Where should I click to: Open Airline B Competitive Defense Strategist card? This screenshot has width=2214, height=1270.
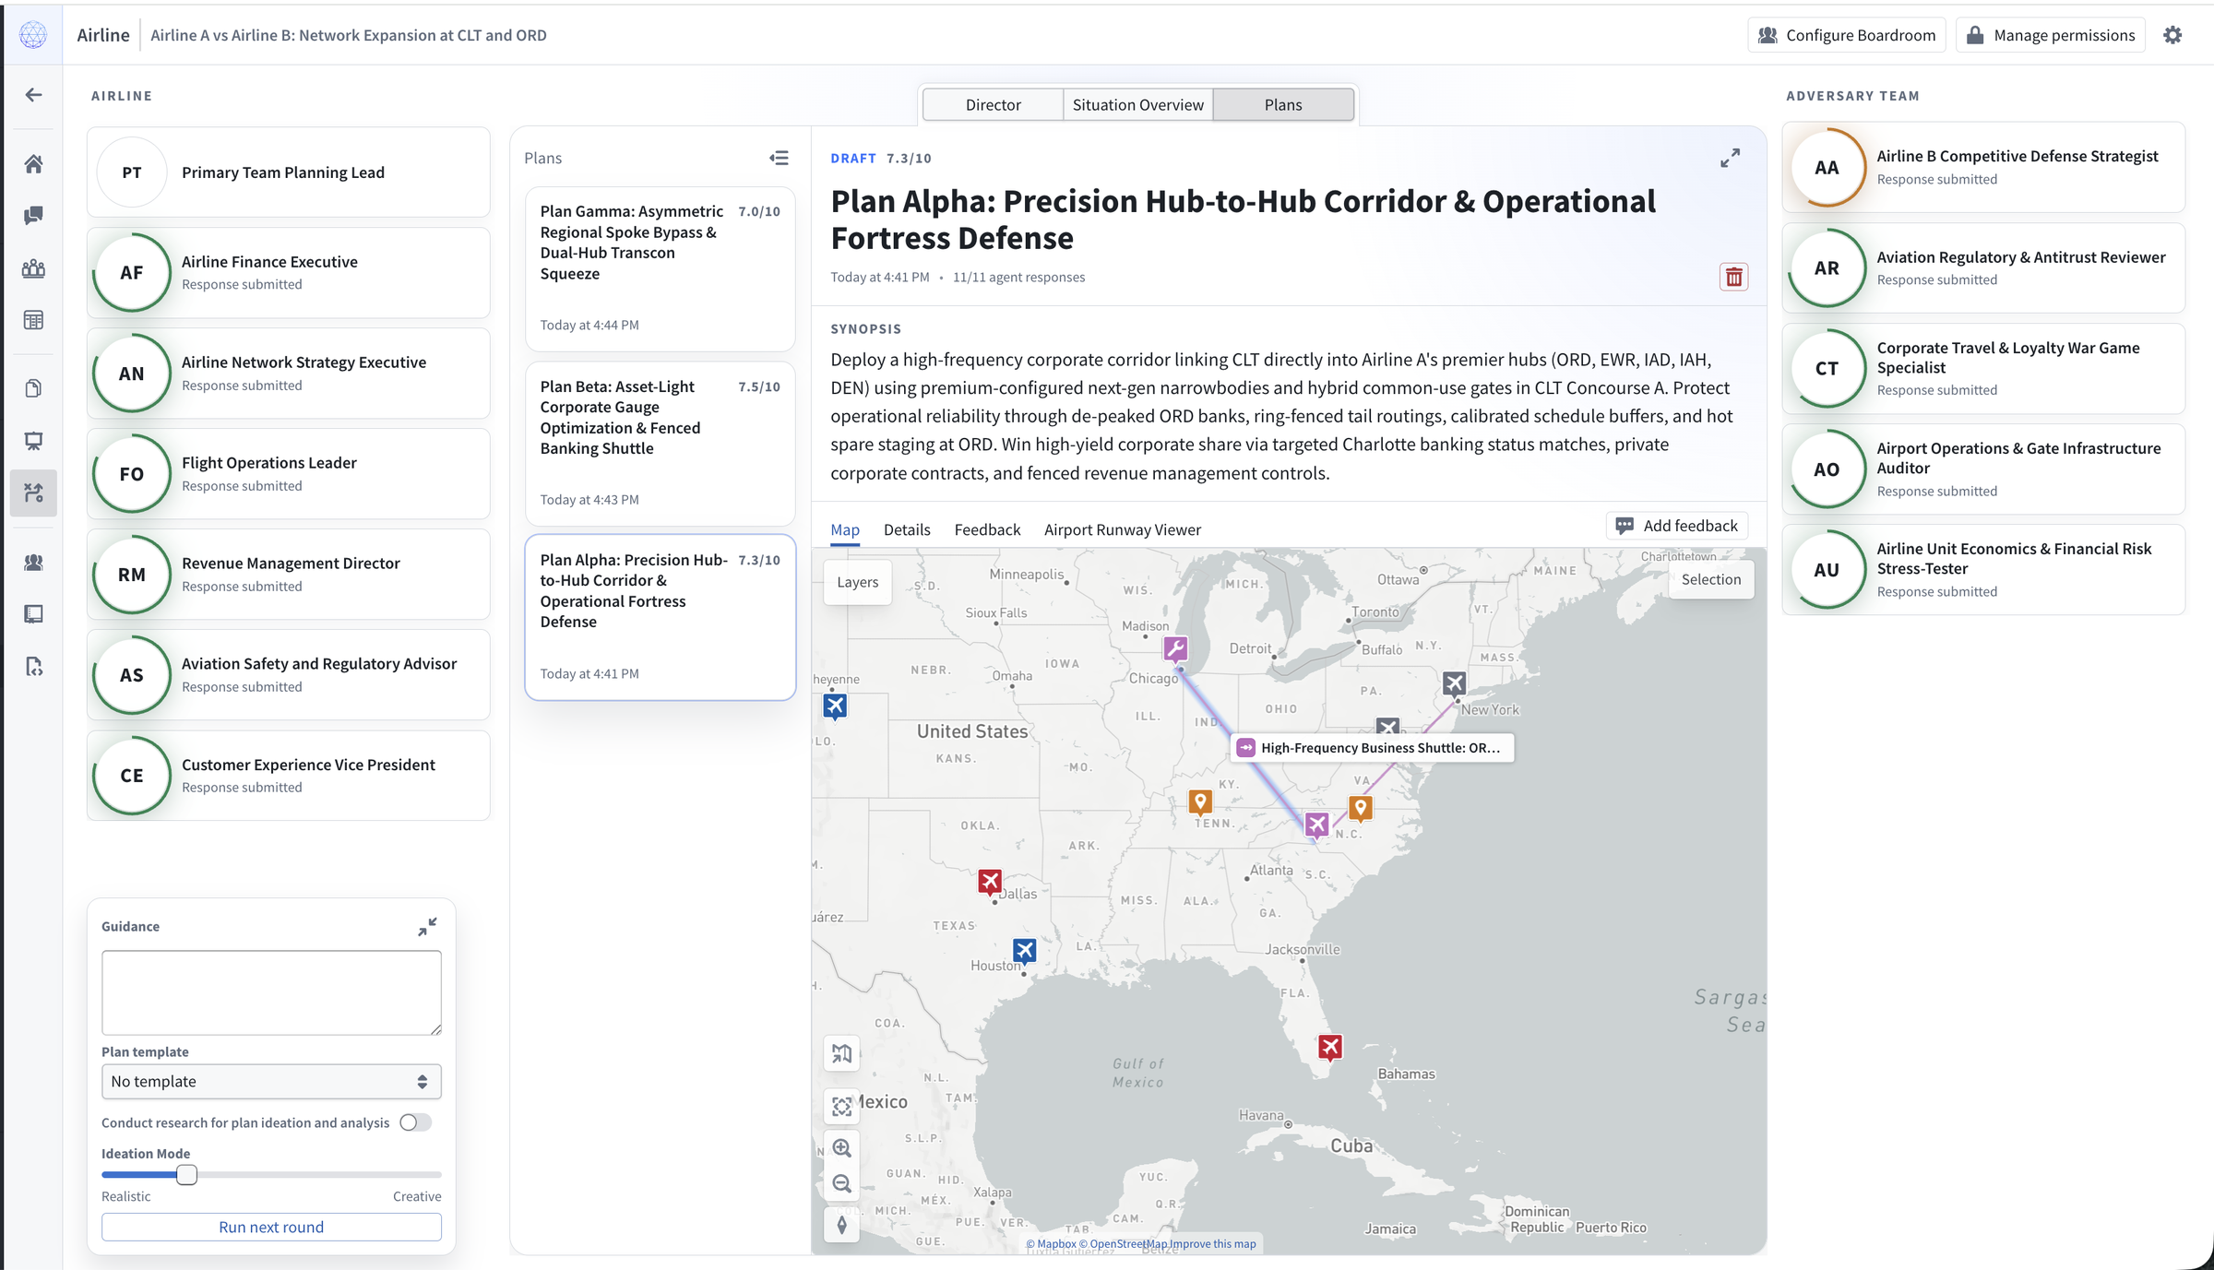pos(1983,168)
